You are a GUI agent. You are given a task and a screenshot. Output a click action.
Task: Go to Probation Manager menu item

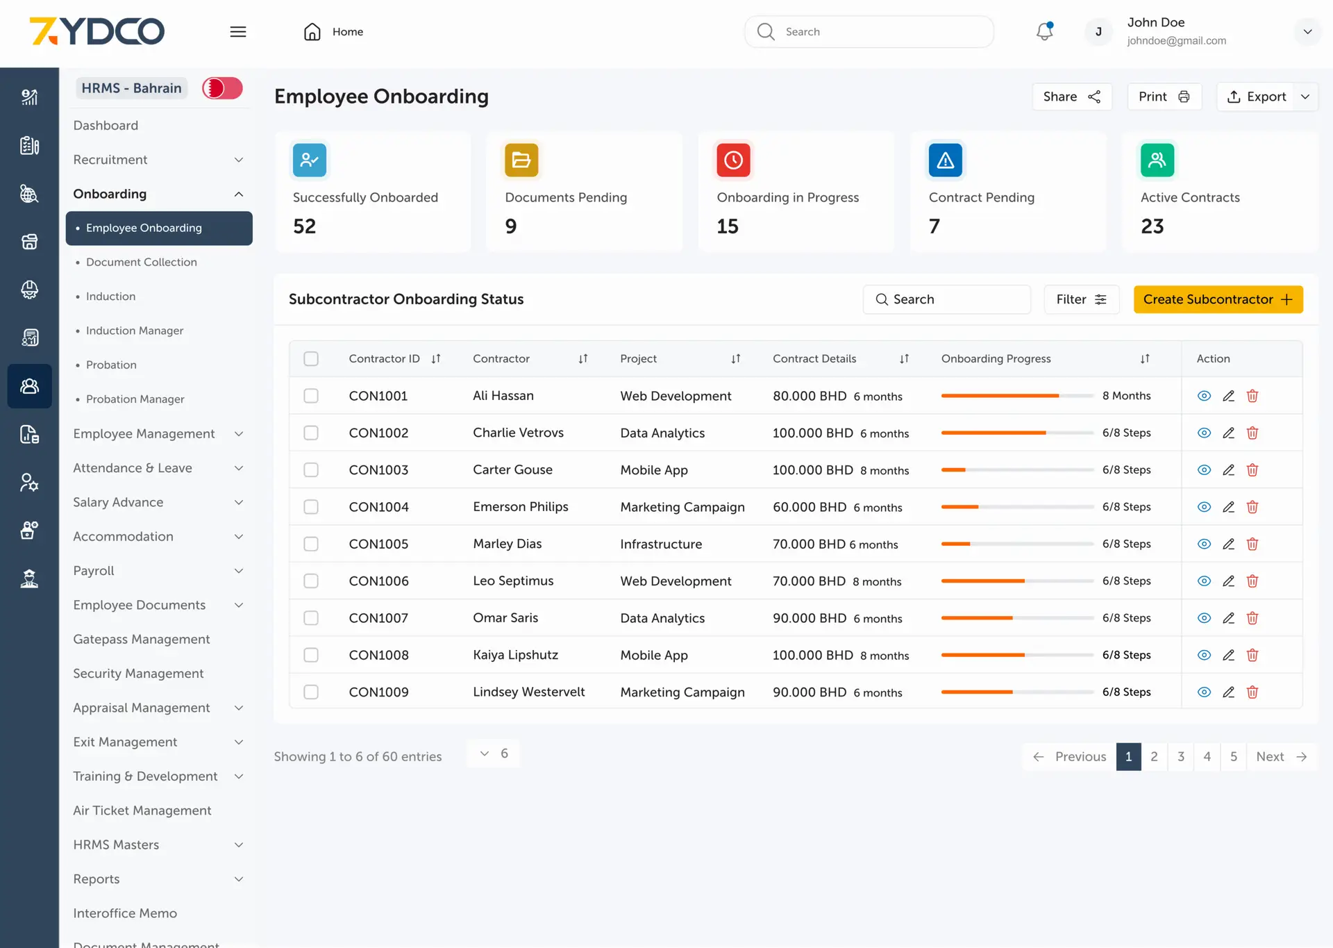point(135,399)
